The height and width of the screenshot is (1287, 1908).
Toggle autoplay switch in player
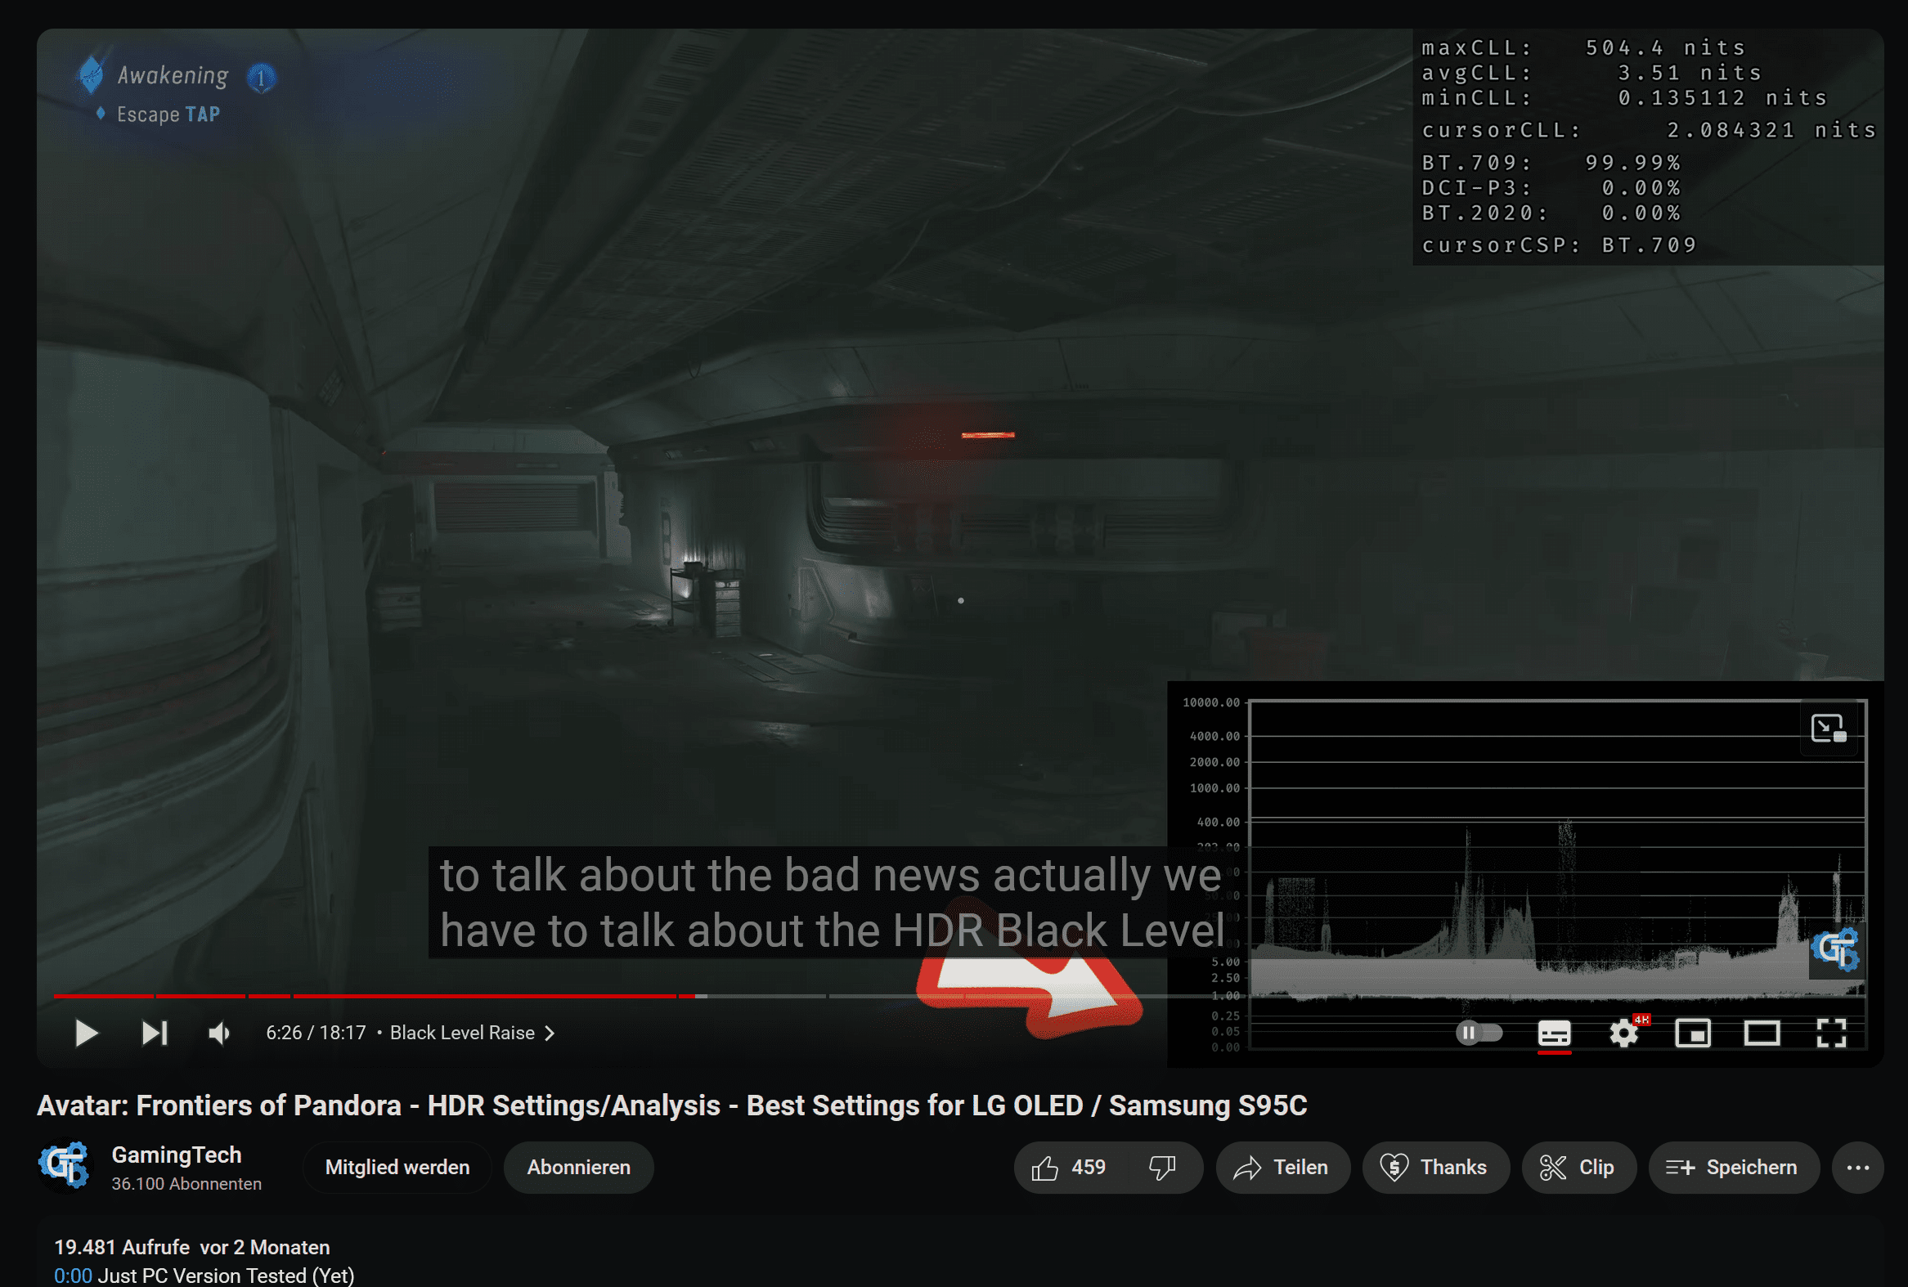(x=1479, y=1033)
